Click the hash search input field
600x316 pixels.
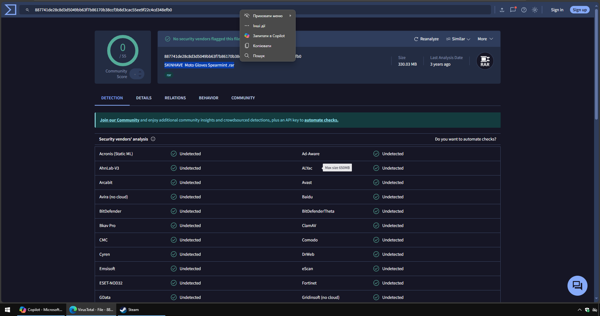point(255,10)
